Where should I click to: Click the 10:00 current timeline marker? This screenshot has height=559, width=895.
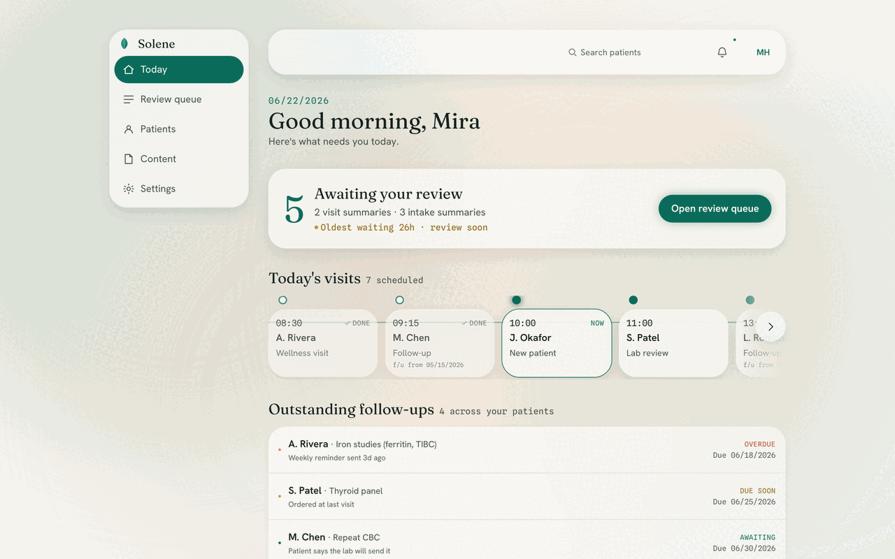(516, 300)
